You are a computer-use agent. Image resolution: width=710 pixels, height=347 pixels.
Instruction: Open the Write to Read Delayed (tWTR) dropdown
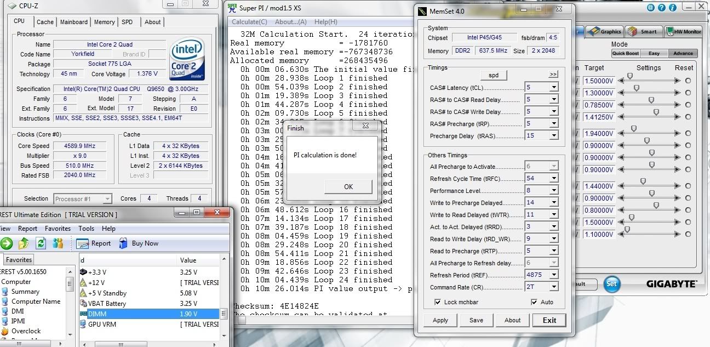coord(554,214)
